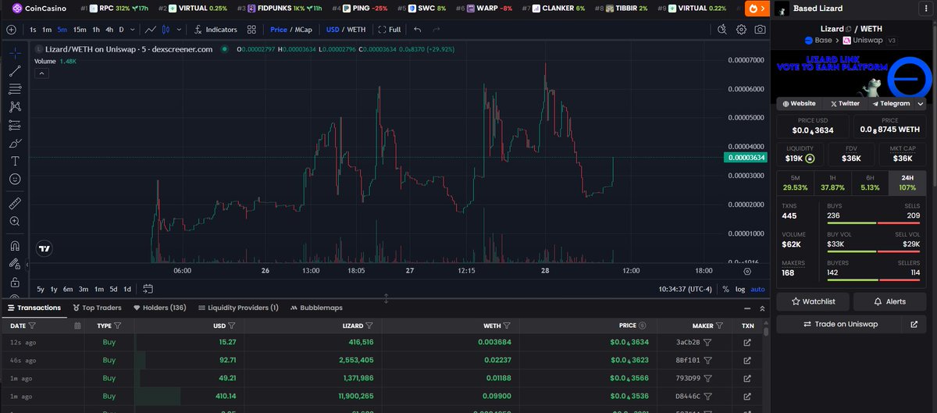Image resolution: width=937 pixels, height=413 pixels.
Task: Toggle lock all drawing tools
Action: pos(15,281)
